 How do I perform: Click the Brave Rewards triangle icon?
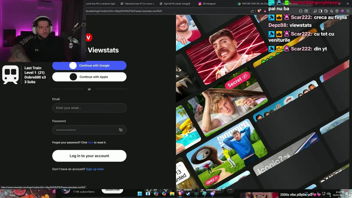[265, 11]
